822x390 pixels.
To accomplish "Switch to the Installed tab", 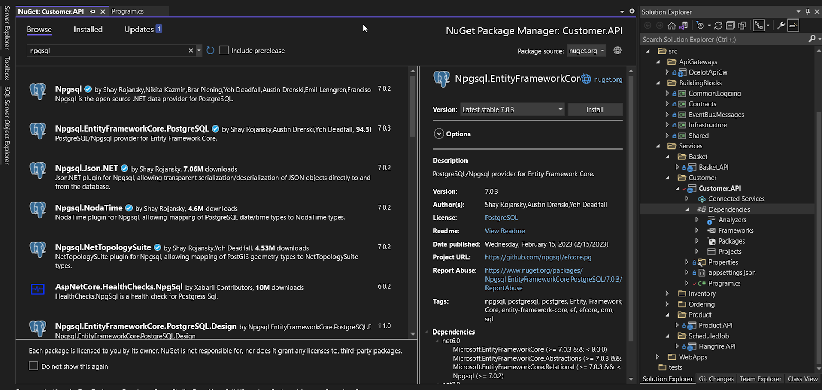I will pyautogui.click(x=88, y=29).
